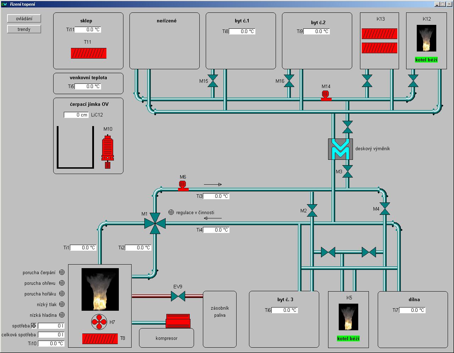Open the ovládání control panel
Viewport: 454px width, 353px height.
pos(24,18)
